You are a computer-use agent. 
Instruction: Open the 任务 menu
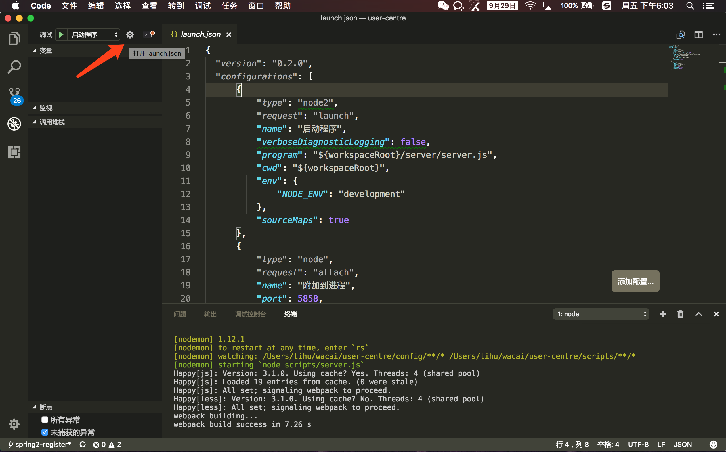pyautogui.click(x=229, y=6)
